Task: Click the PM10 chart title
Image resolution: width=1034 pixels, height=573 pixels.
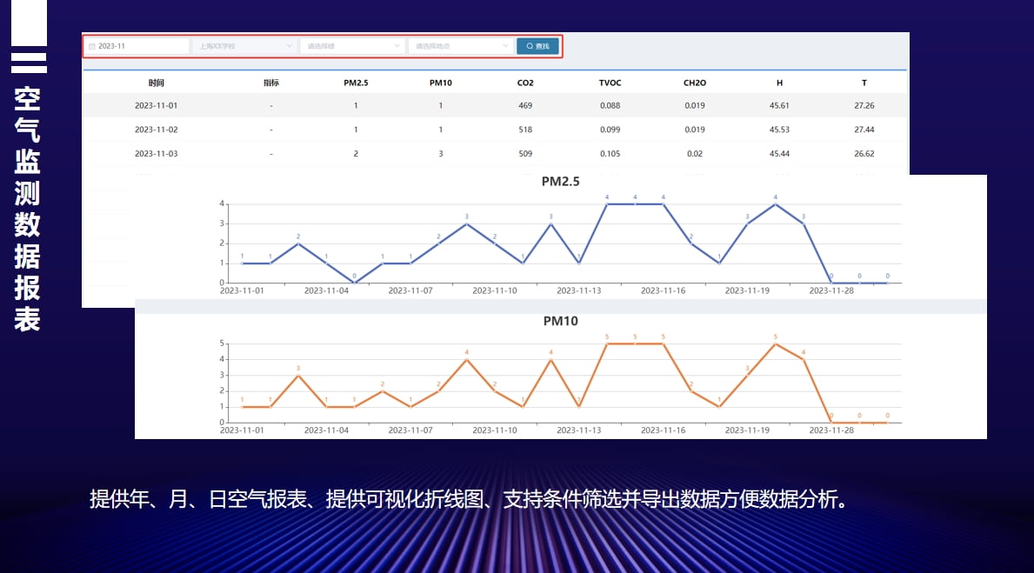Action: click(x=560, y=321)
